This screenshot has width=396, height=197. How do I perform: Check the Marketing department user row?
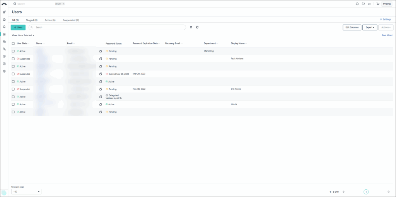pos(13,51)
